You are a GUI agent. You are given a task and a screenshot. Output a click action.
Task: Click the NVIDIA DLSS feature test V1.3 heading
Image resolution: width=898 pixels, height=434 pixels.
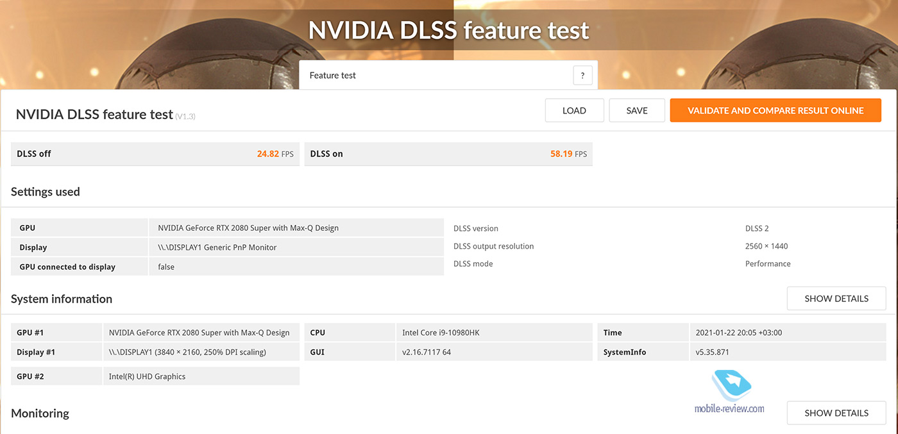click(105, 115)
